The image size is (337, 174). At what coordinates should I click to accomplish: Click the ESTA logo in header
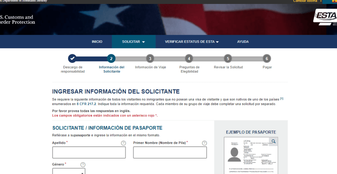point(324,17)
